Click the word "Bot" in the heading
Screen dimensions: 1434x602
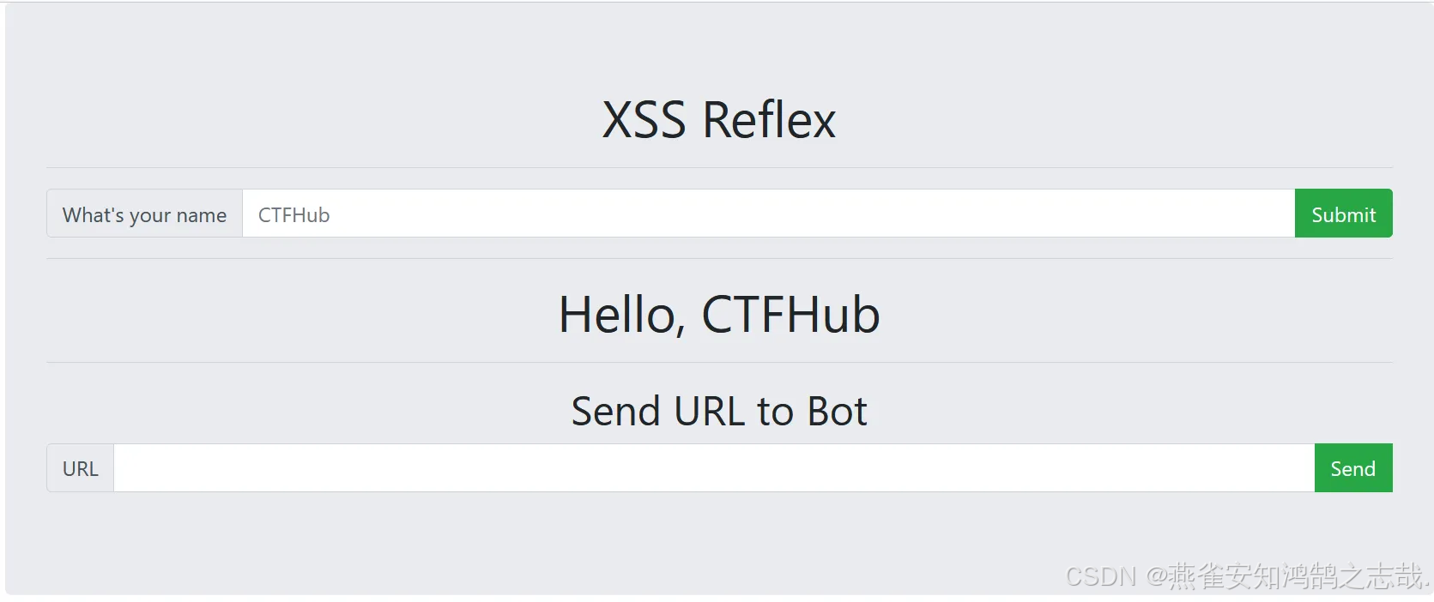(837, 412)
